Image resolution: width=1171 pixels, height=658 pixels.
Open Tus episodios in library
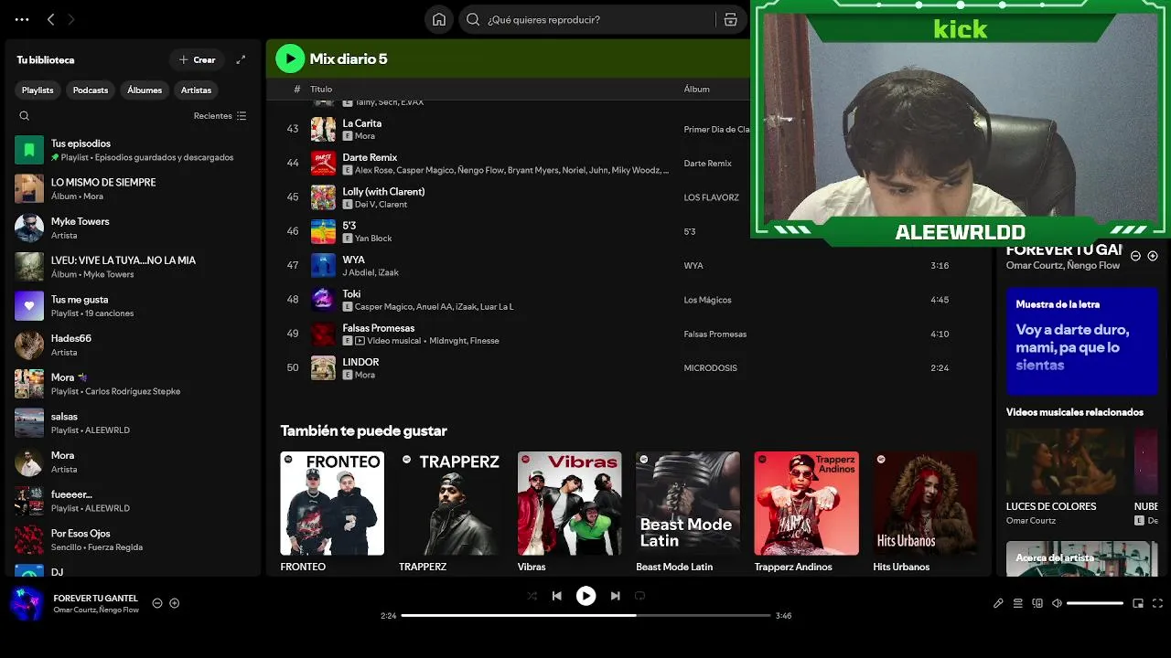133,150
